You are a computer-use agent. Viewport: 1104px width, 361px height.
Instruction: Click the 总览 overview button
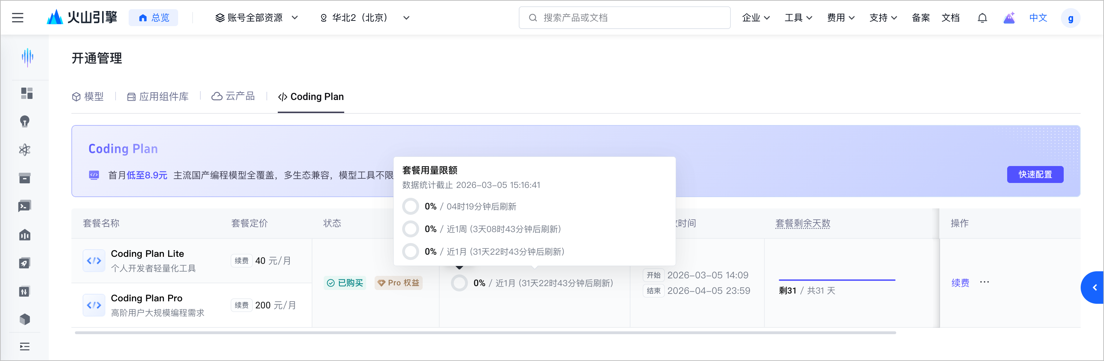pyautogui.click(x=153, y=18)
